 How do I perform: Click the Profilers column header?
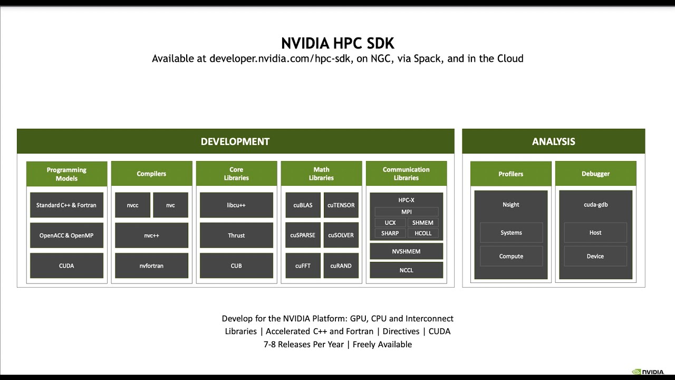[x=510, y=174]
